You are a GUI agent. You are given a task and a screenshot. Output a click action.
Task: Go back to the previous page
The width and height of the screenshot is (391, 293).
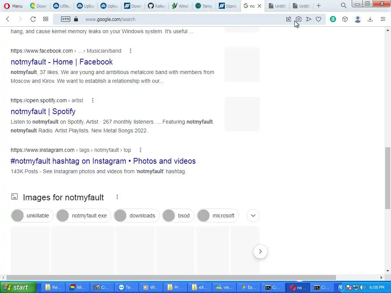[8, 19]
